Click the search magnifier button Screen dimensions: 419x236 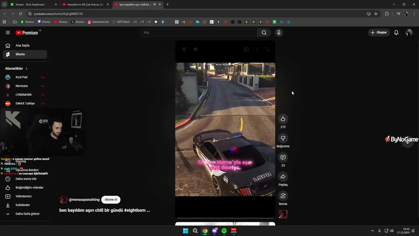(264, 32)
